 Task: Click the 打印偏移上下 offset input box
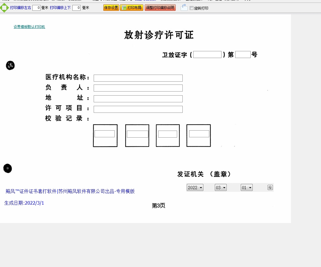click(x=76, y=8)
